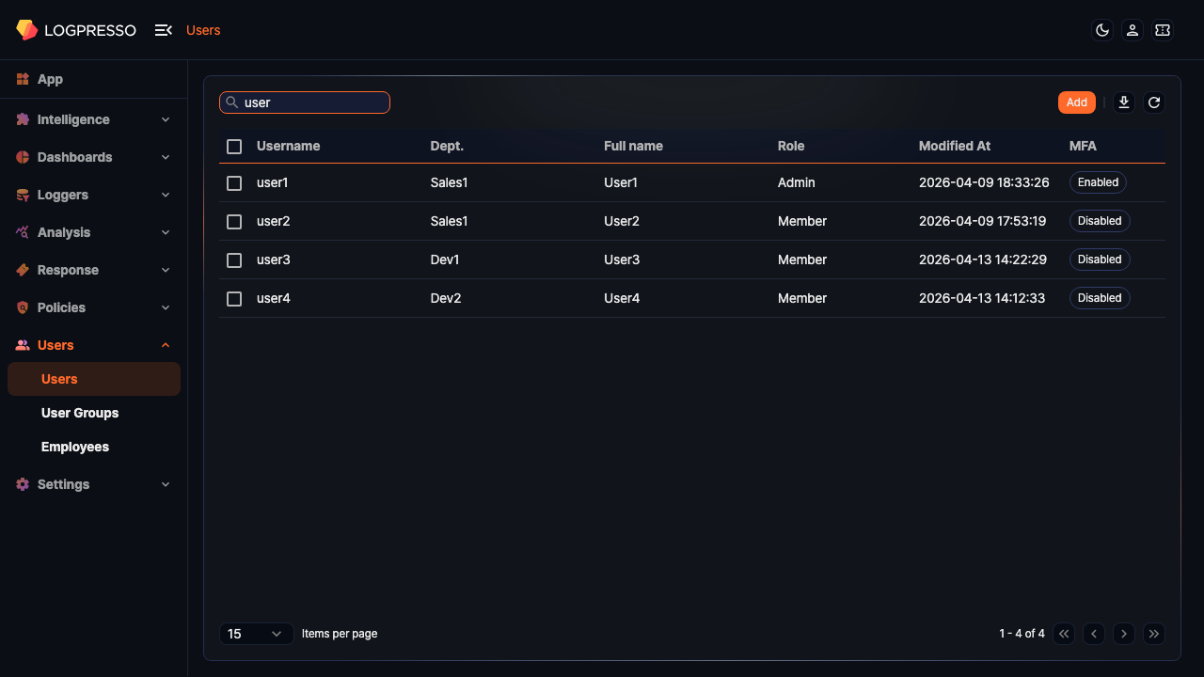The image size is (1204, 677).
Task: Check the box for user3
Action: click(234, 260)
